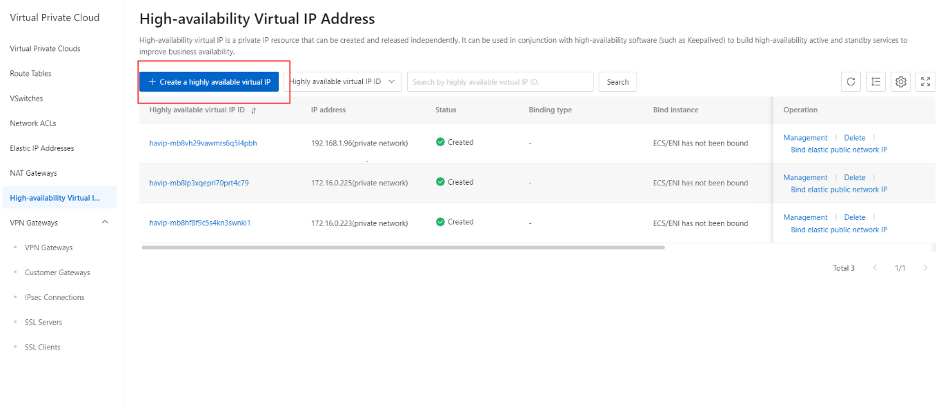
Task: Open havip-mb8vh29vawmrs6q5l4pbh details
Action: click(203, 143)
